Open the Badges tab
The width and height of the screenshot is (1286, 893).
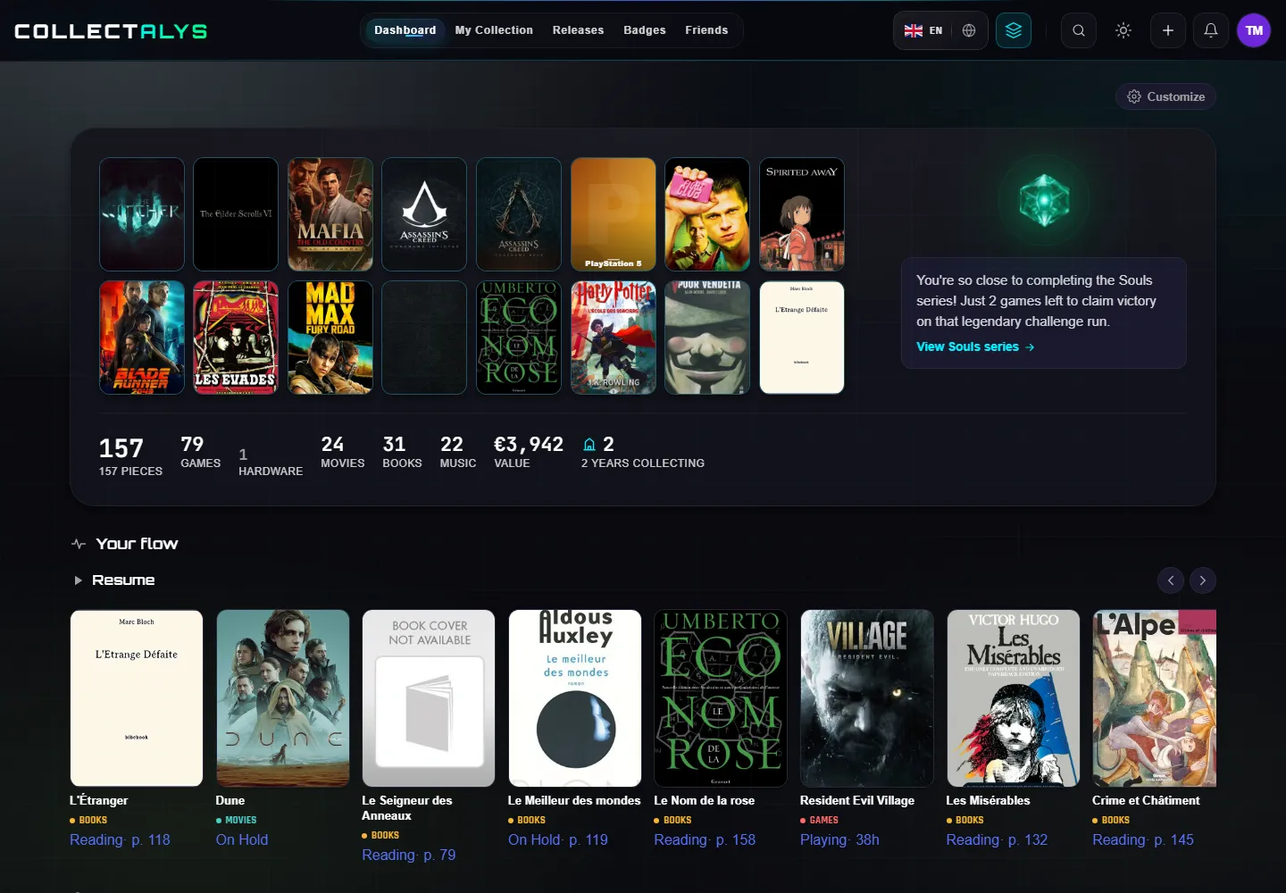pyautogui.click(x=645, y=30)
